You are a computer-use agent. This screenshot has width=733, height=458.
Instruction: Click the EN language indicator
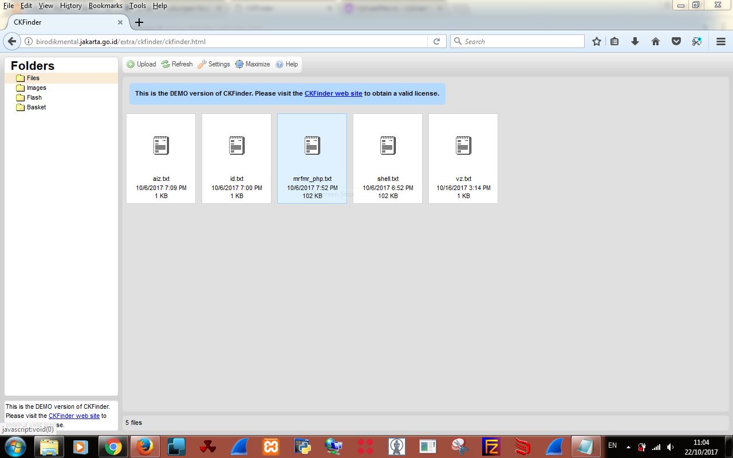612,445
